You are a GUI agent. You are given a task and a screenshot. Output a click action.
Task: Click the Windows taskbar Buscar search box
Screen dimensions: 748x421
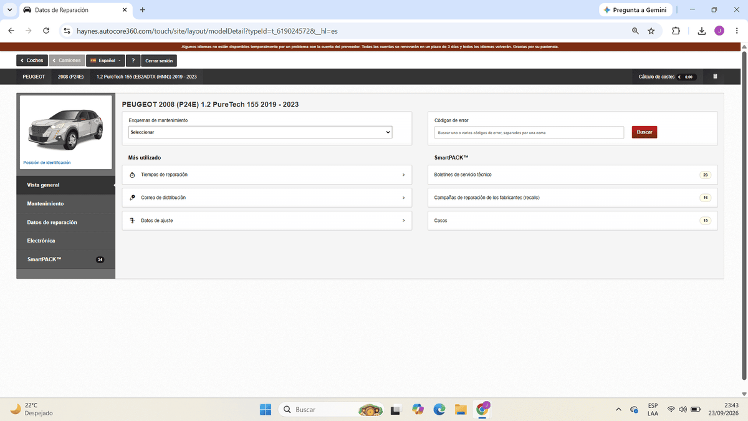(x=330, y=409)
